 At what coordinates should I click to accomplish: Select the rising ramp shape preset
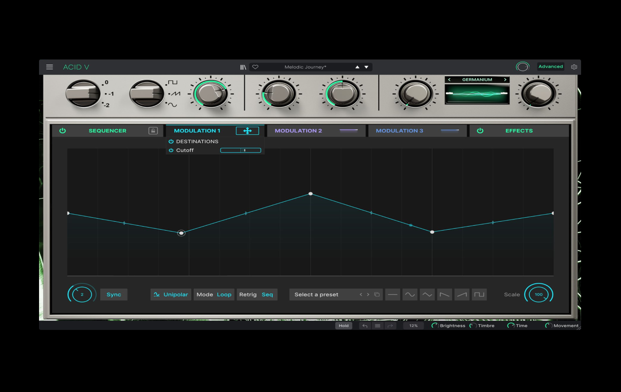pyautogui.click(x=462, y=294)
